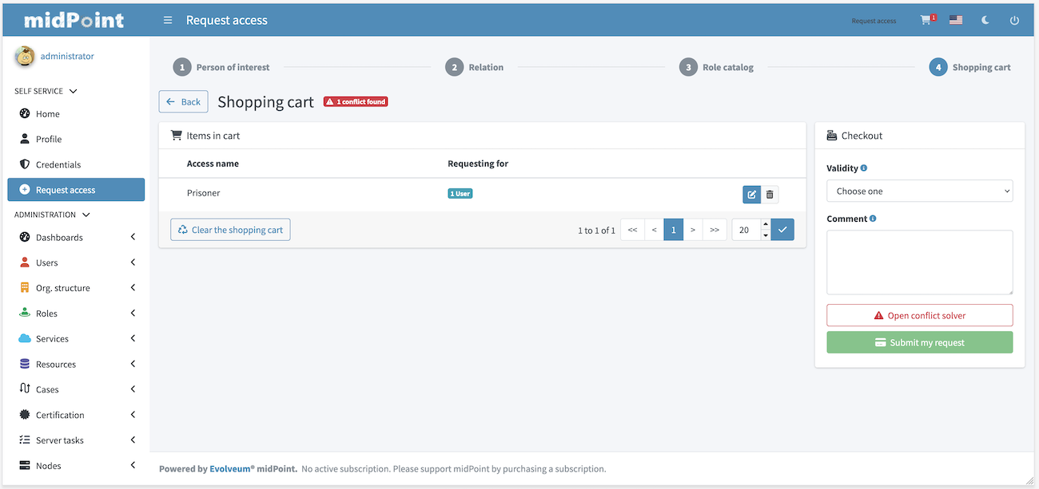Click the shopping cart icon in header
Image resolution: width=1039 pixels, height=489 pixels.
(x=926, y=20)
